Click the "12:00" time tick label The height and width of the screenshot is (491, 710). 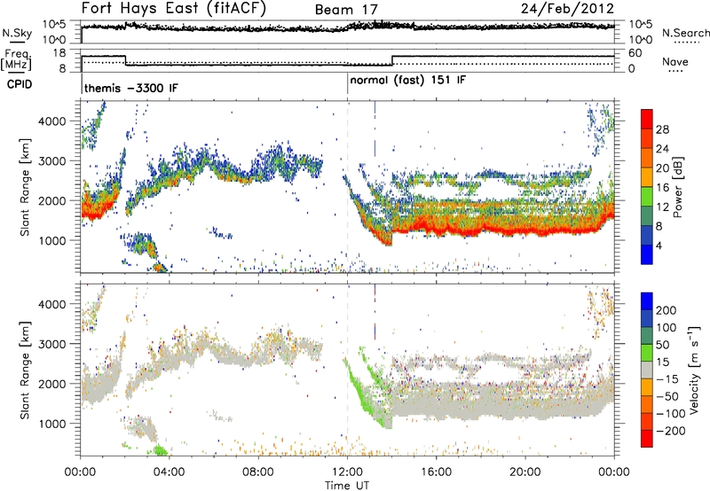347,472
